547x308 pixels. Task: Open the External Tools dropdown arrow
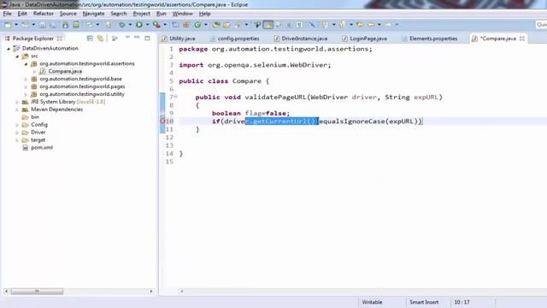[x=165, y=25]
